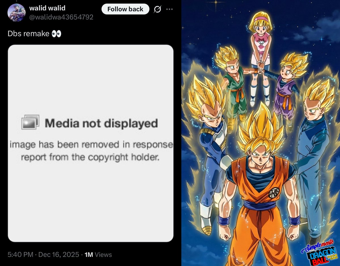Open the three-dot more options menu
The height and width of the screenshot is (266, 340).
pos(169,9)
